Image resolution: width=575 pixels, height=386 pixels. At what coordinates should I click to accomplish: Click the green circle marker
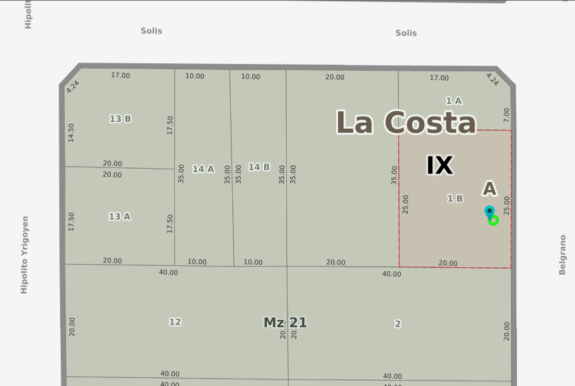494,220
